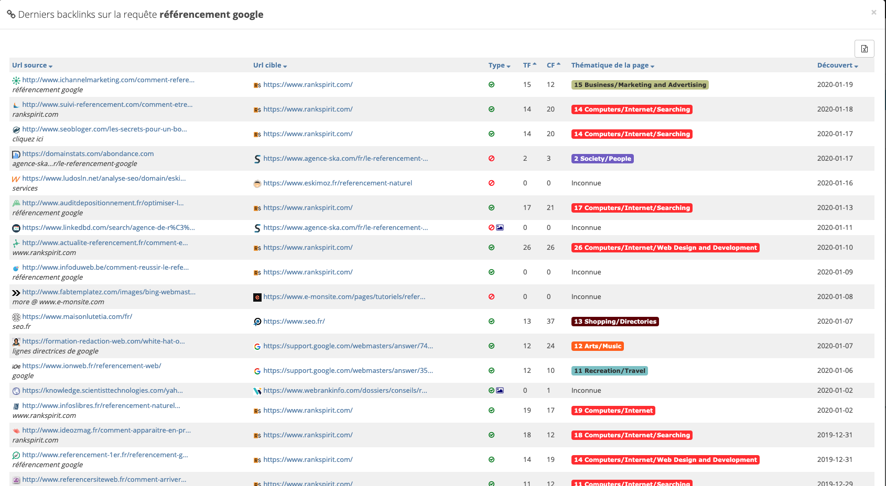Screen dimensions: 886x486
Task: Click the red nofollow icon in the eskimoz row
Action: (x=491, y=183)
